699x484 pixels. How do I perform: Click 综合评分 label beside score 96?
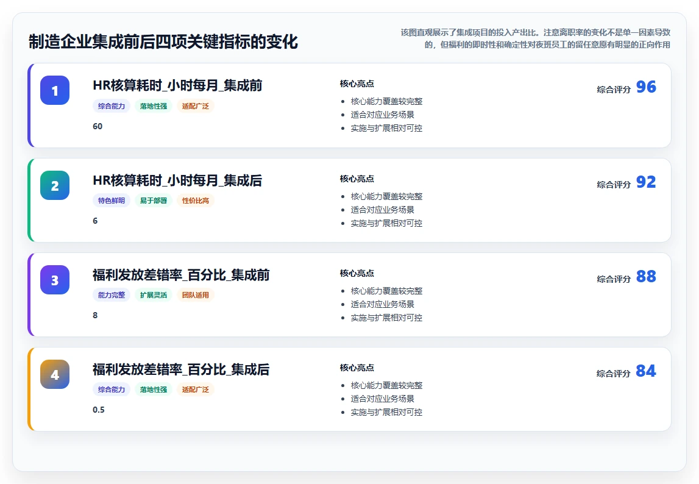614,90
